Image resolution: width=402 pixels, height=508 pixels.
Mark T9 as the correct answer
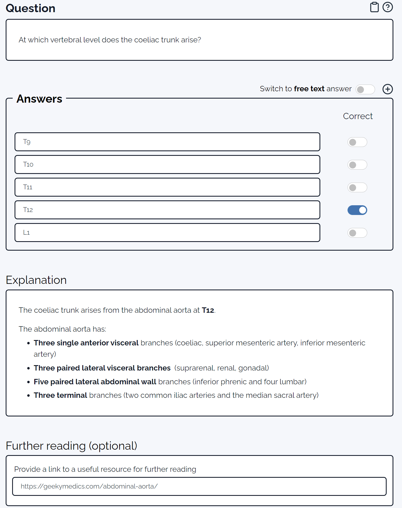click(x=357, y=142)
